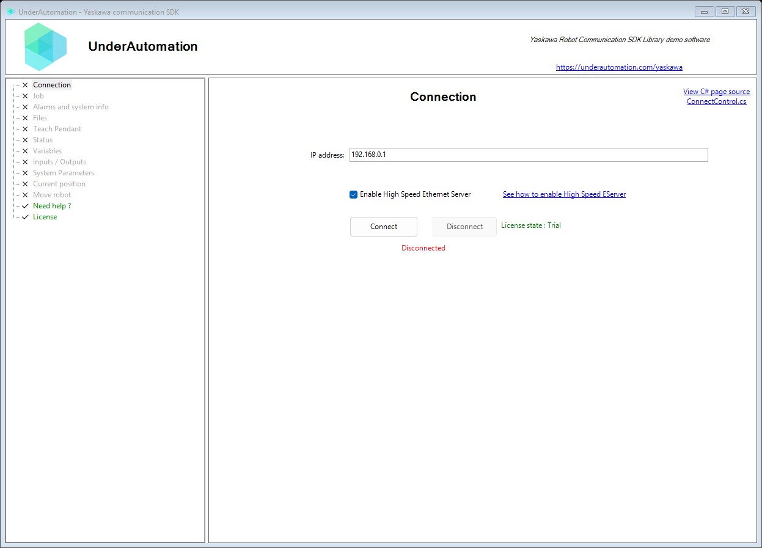Open the License tree item

coord(45,217)
